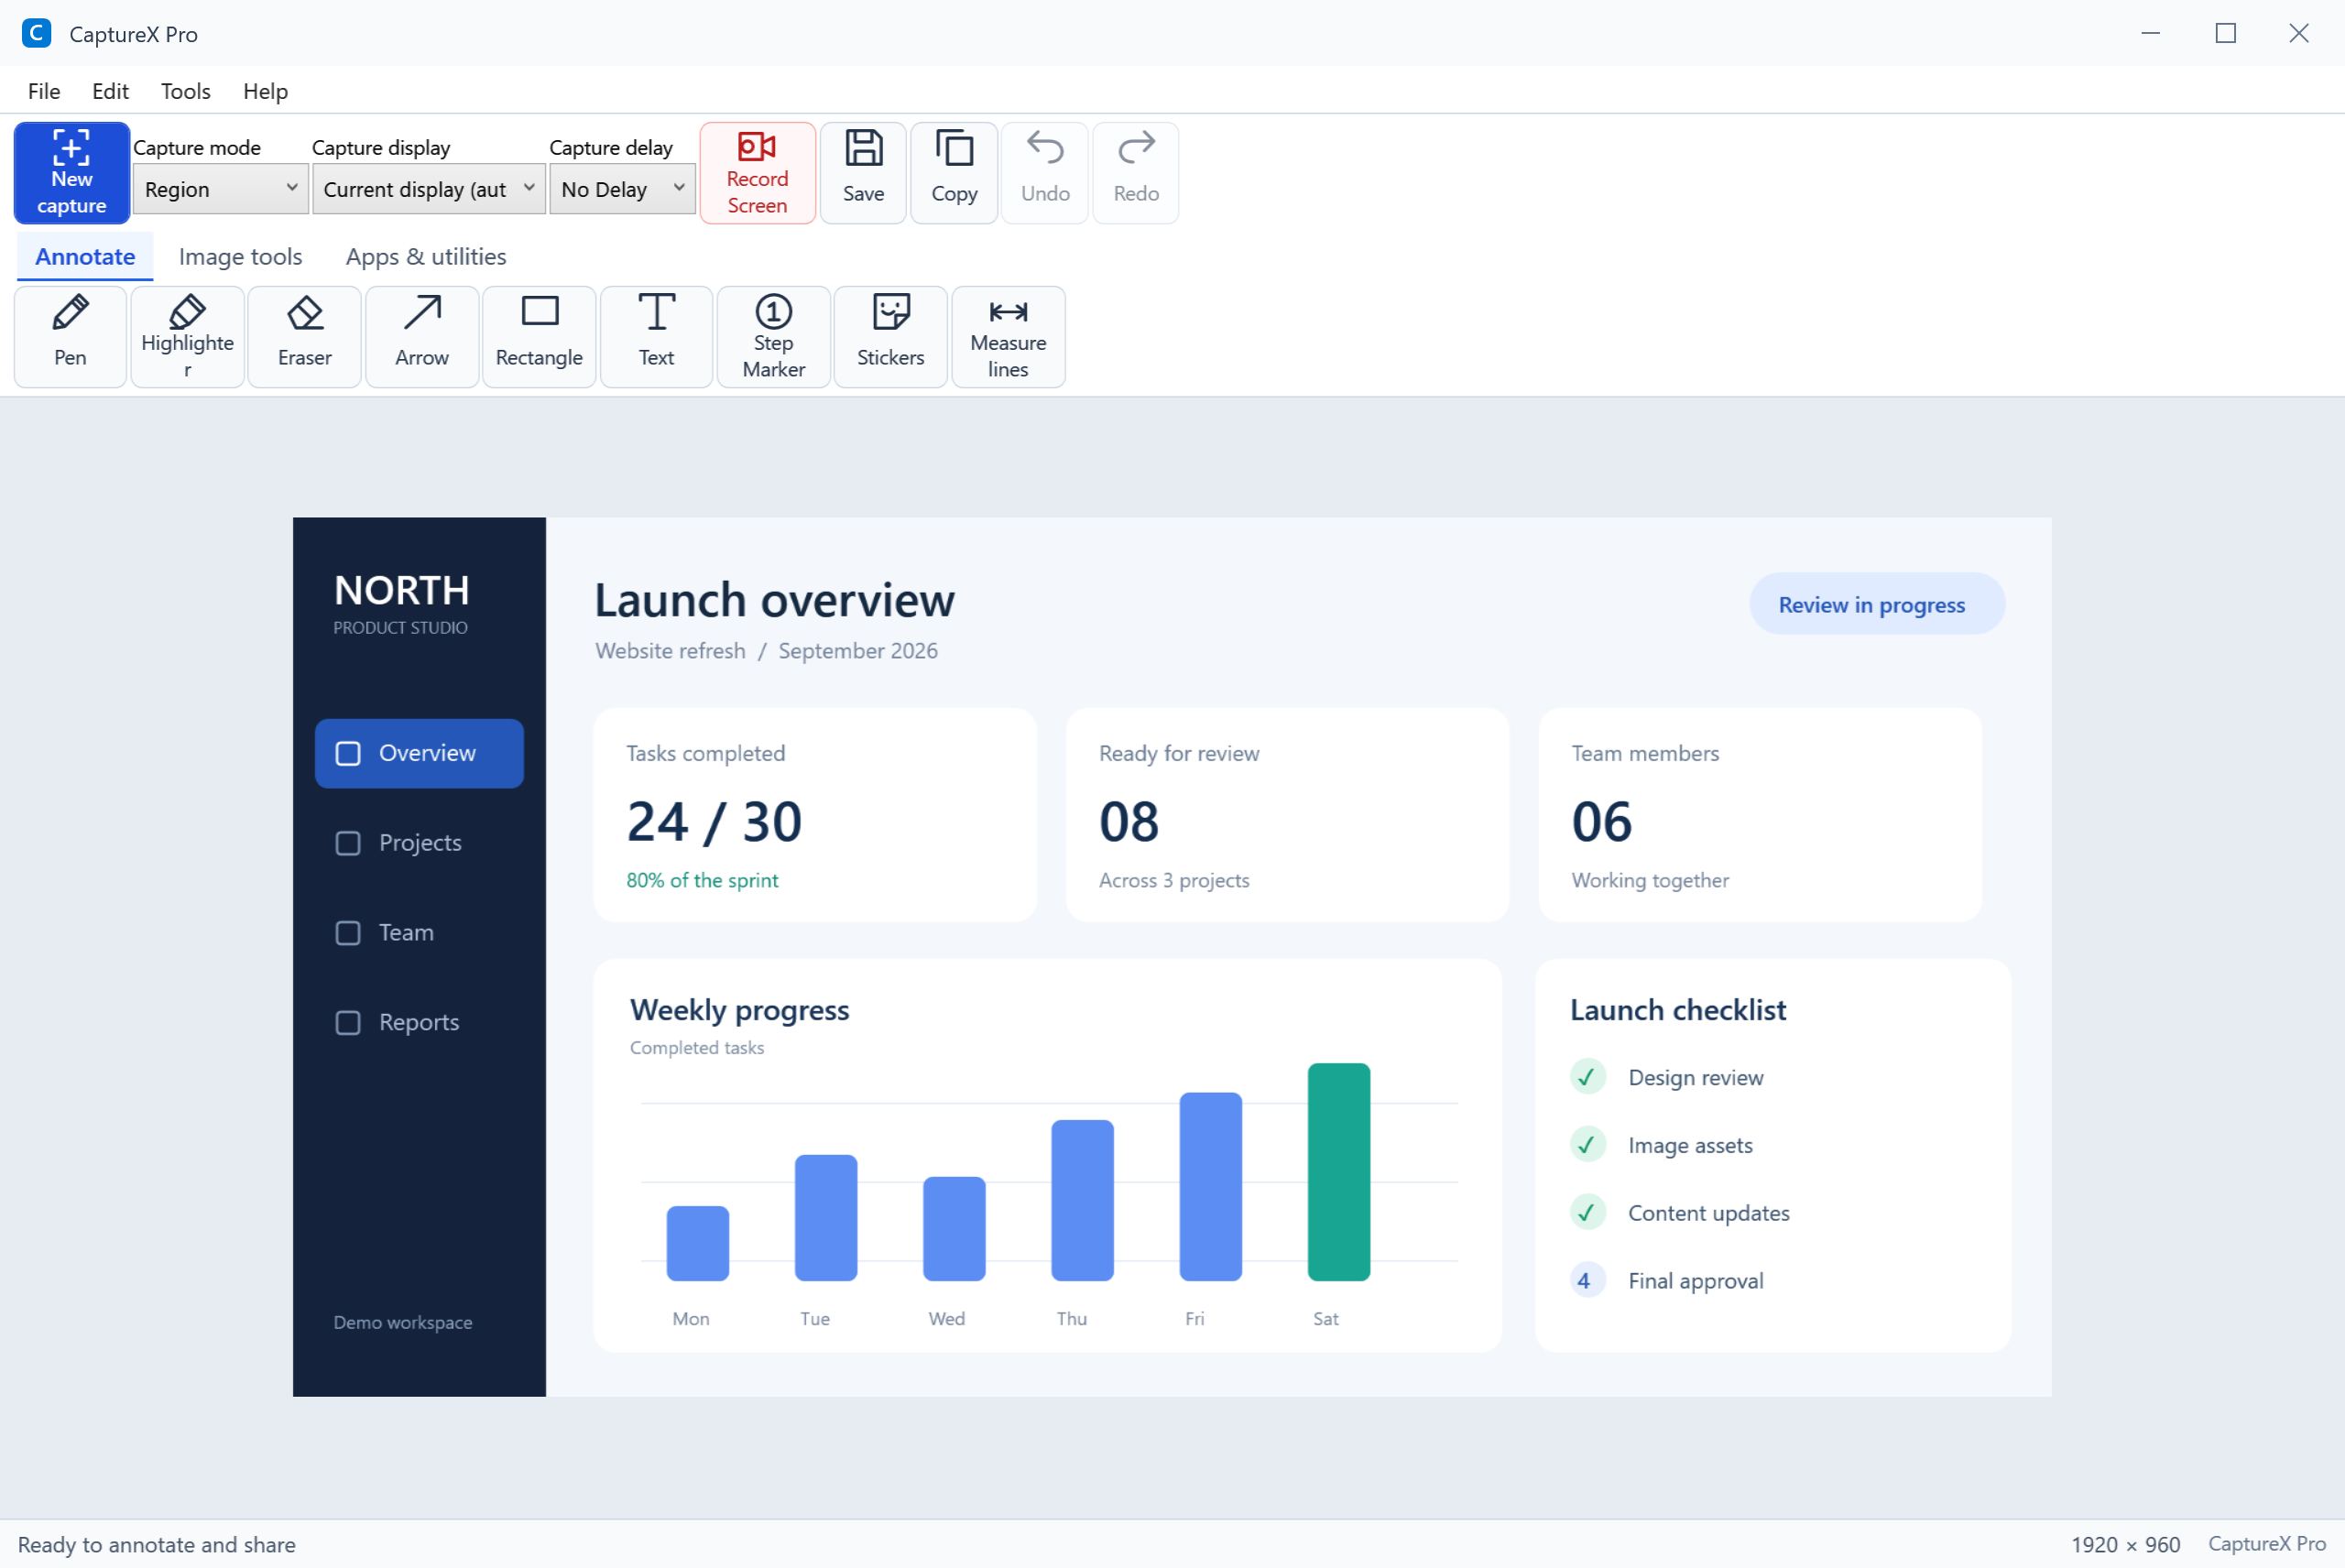Click the green Sat bar in chart
This screenshot has width=2345, height=1568.
1338,1171
